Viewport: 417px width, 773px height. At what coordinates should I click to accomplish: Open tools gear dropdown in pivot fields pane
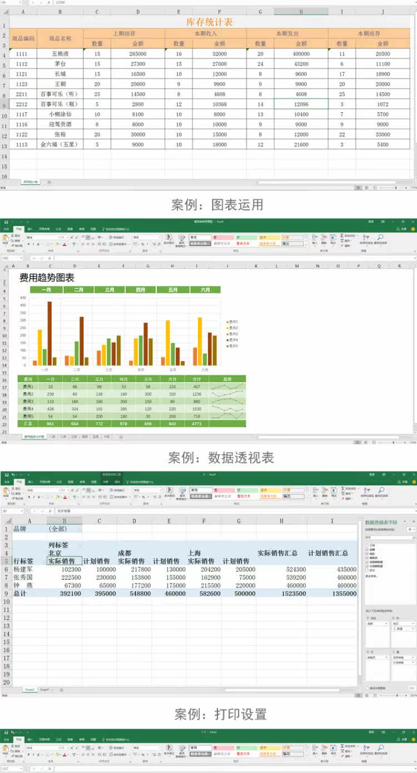411,529
